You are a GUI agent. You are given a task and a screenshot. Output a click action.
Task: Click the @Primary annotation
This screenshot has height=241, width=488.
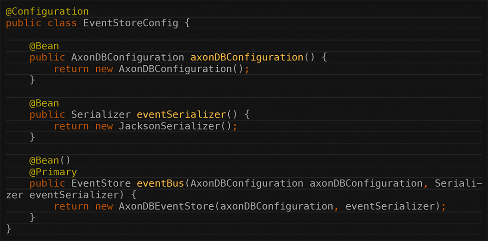pos(53,172)
